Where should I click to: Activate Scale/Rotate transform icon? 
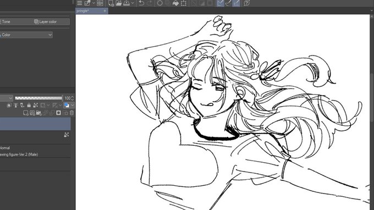tap(183, 3)
